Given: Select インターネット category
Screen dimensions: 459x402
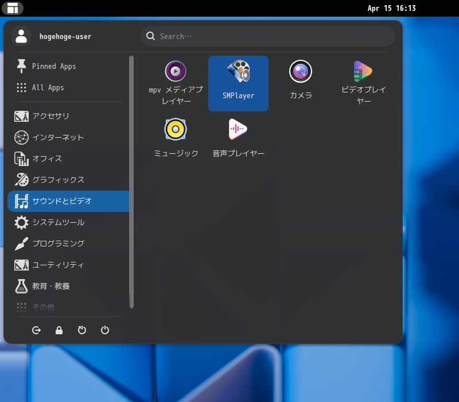Looking at the screenshot, I should (x=68, y=137).
